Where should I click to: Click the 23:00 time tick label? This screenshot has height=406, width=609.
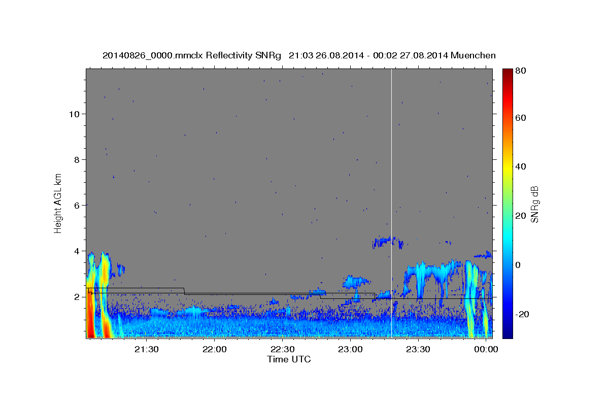tap(350, 349)
